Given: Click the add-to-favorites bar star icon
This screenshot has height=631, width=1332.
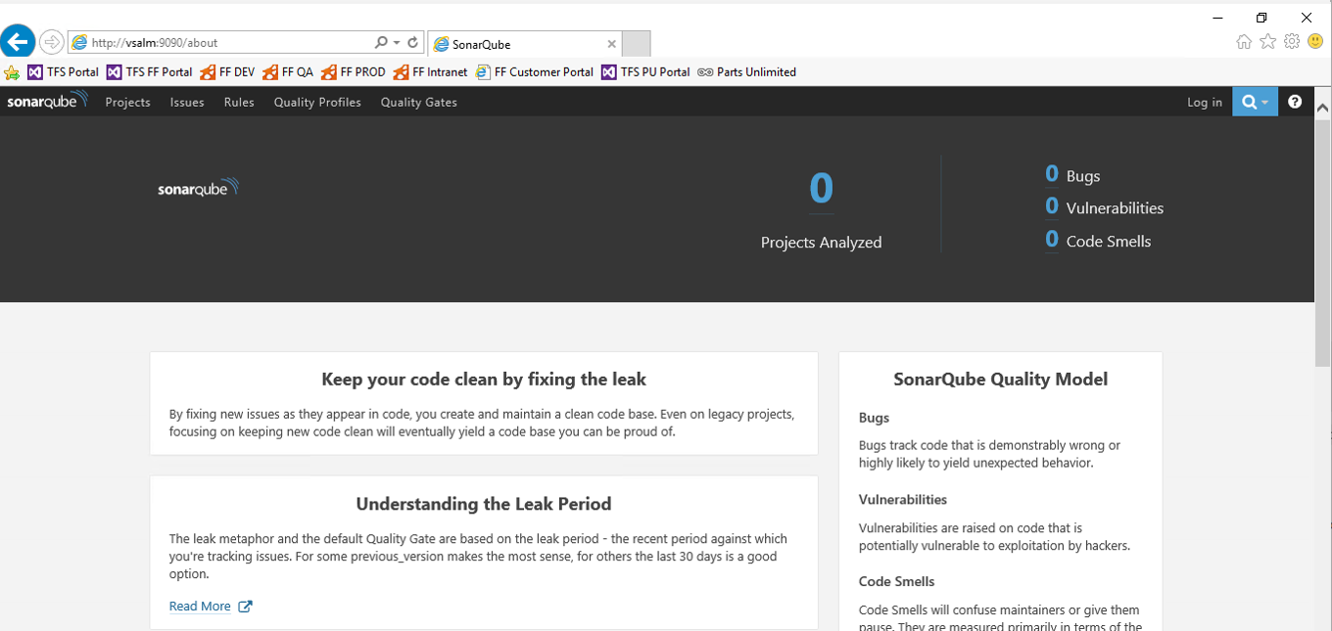Looking at the screenshot, I should click(x=12, y=72).
